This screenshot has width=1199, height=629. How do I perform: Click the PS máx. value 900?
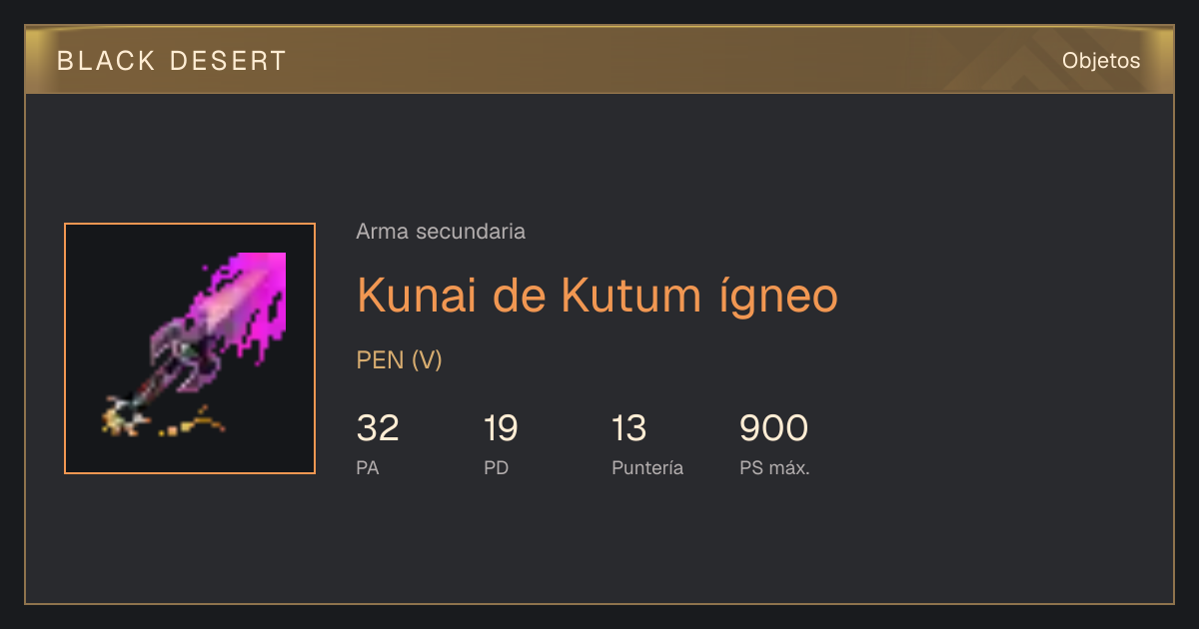point(773,428)
